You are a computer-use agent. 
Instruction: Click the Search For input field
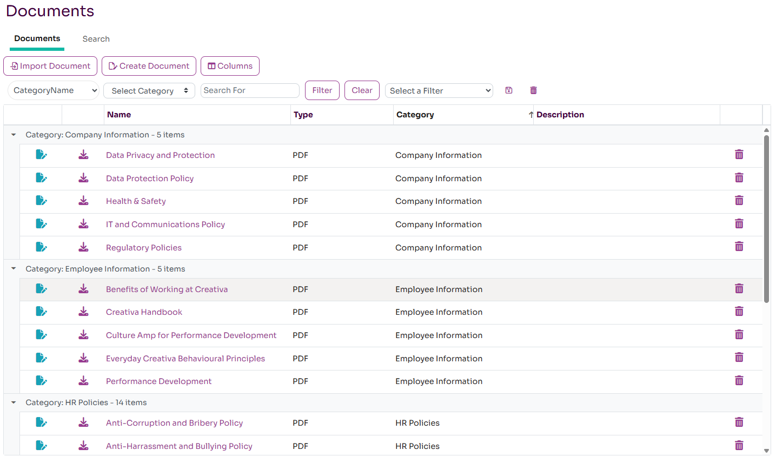(x=250, y=90)
